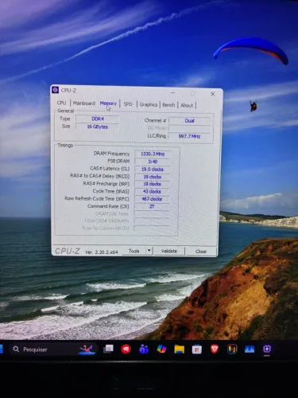Click the Tools button
Viewport: 298px width, 398px height.
(134, 251)
